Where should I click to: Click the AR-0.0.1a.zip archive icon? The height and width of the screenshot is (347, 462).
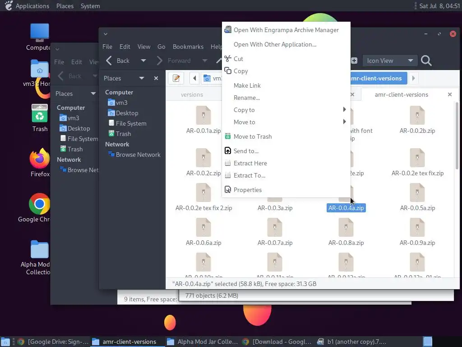click(x=203, y=115)
